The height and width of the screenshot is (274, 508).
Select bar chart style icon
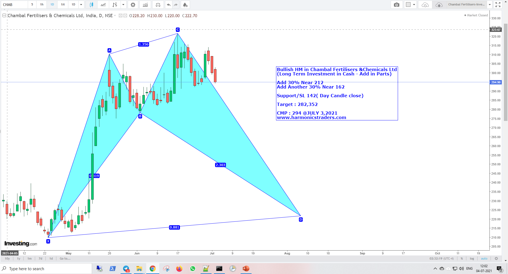(x=115, y=5)
